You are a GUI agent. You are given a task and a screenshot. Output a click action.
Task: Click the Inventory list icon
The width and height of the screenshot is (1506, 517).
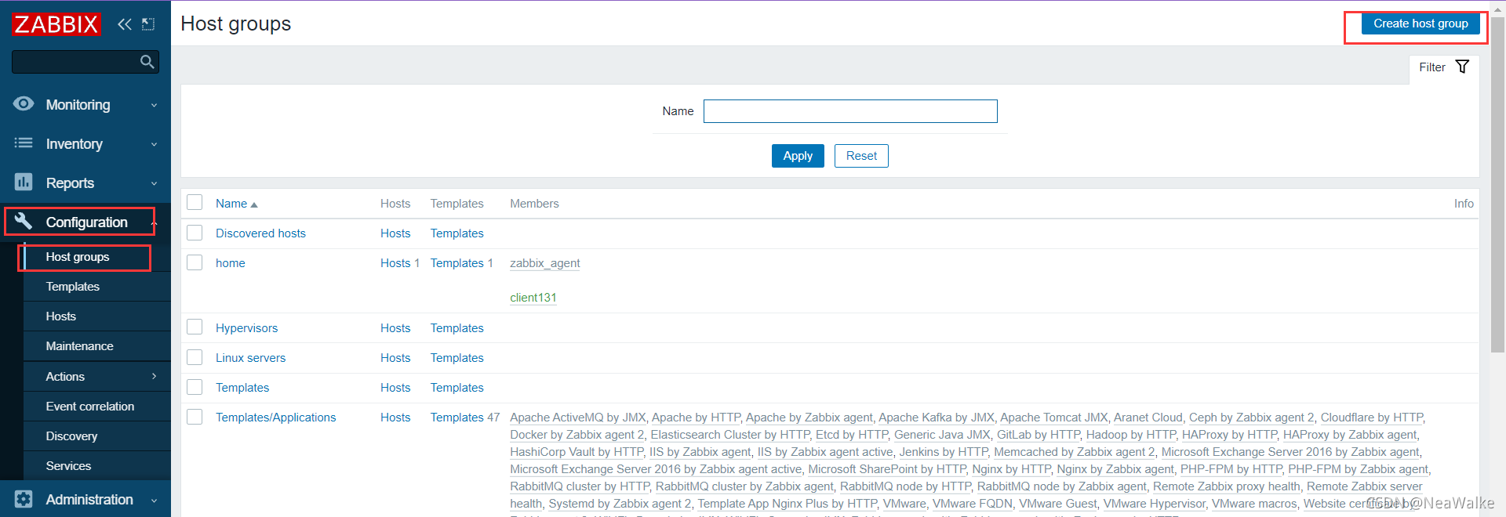(x=24, y=143)
